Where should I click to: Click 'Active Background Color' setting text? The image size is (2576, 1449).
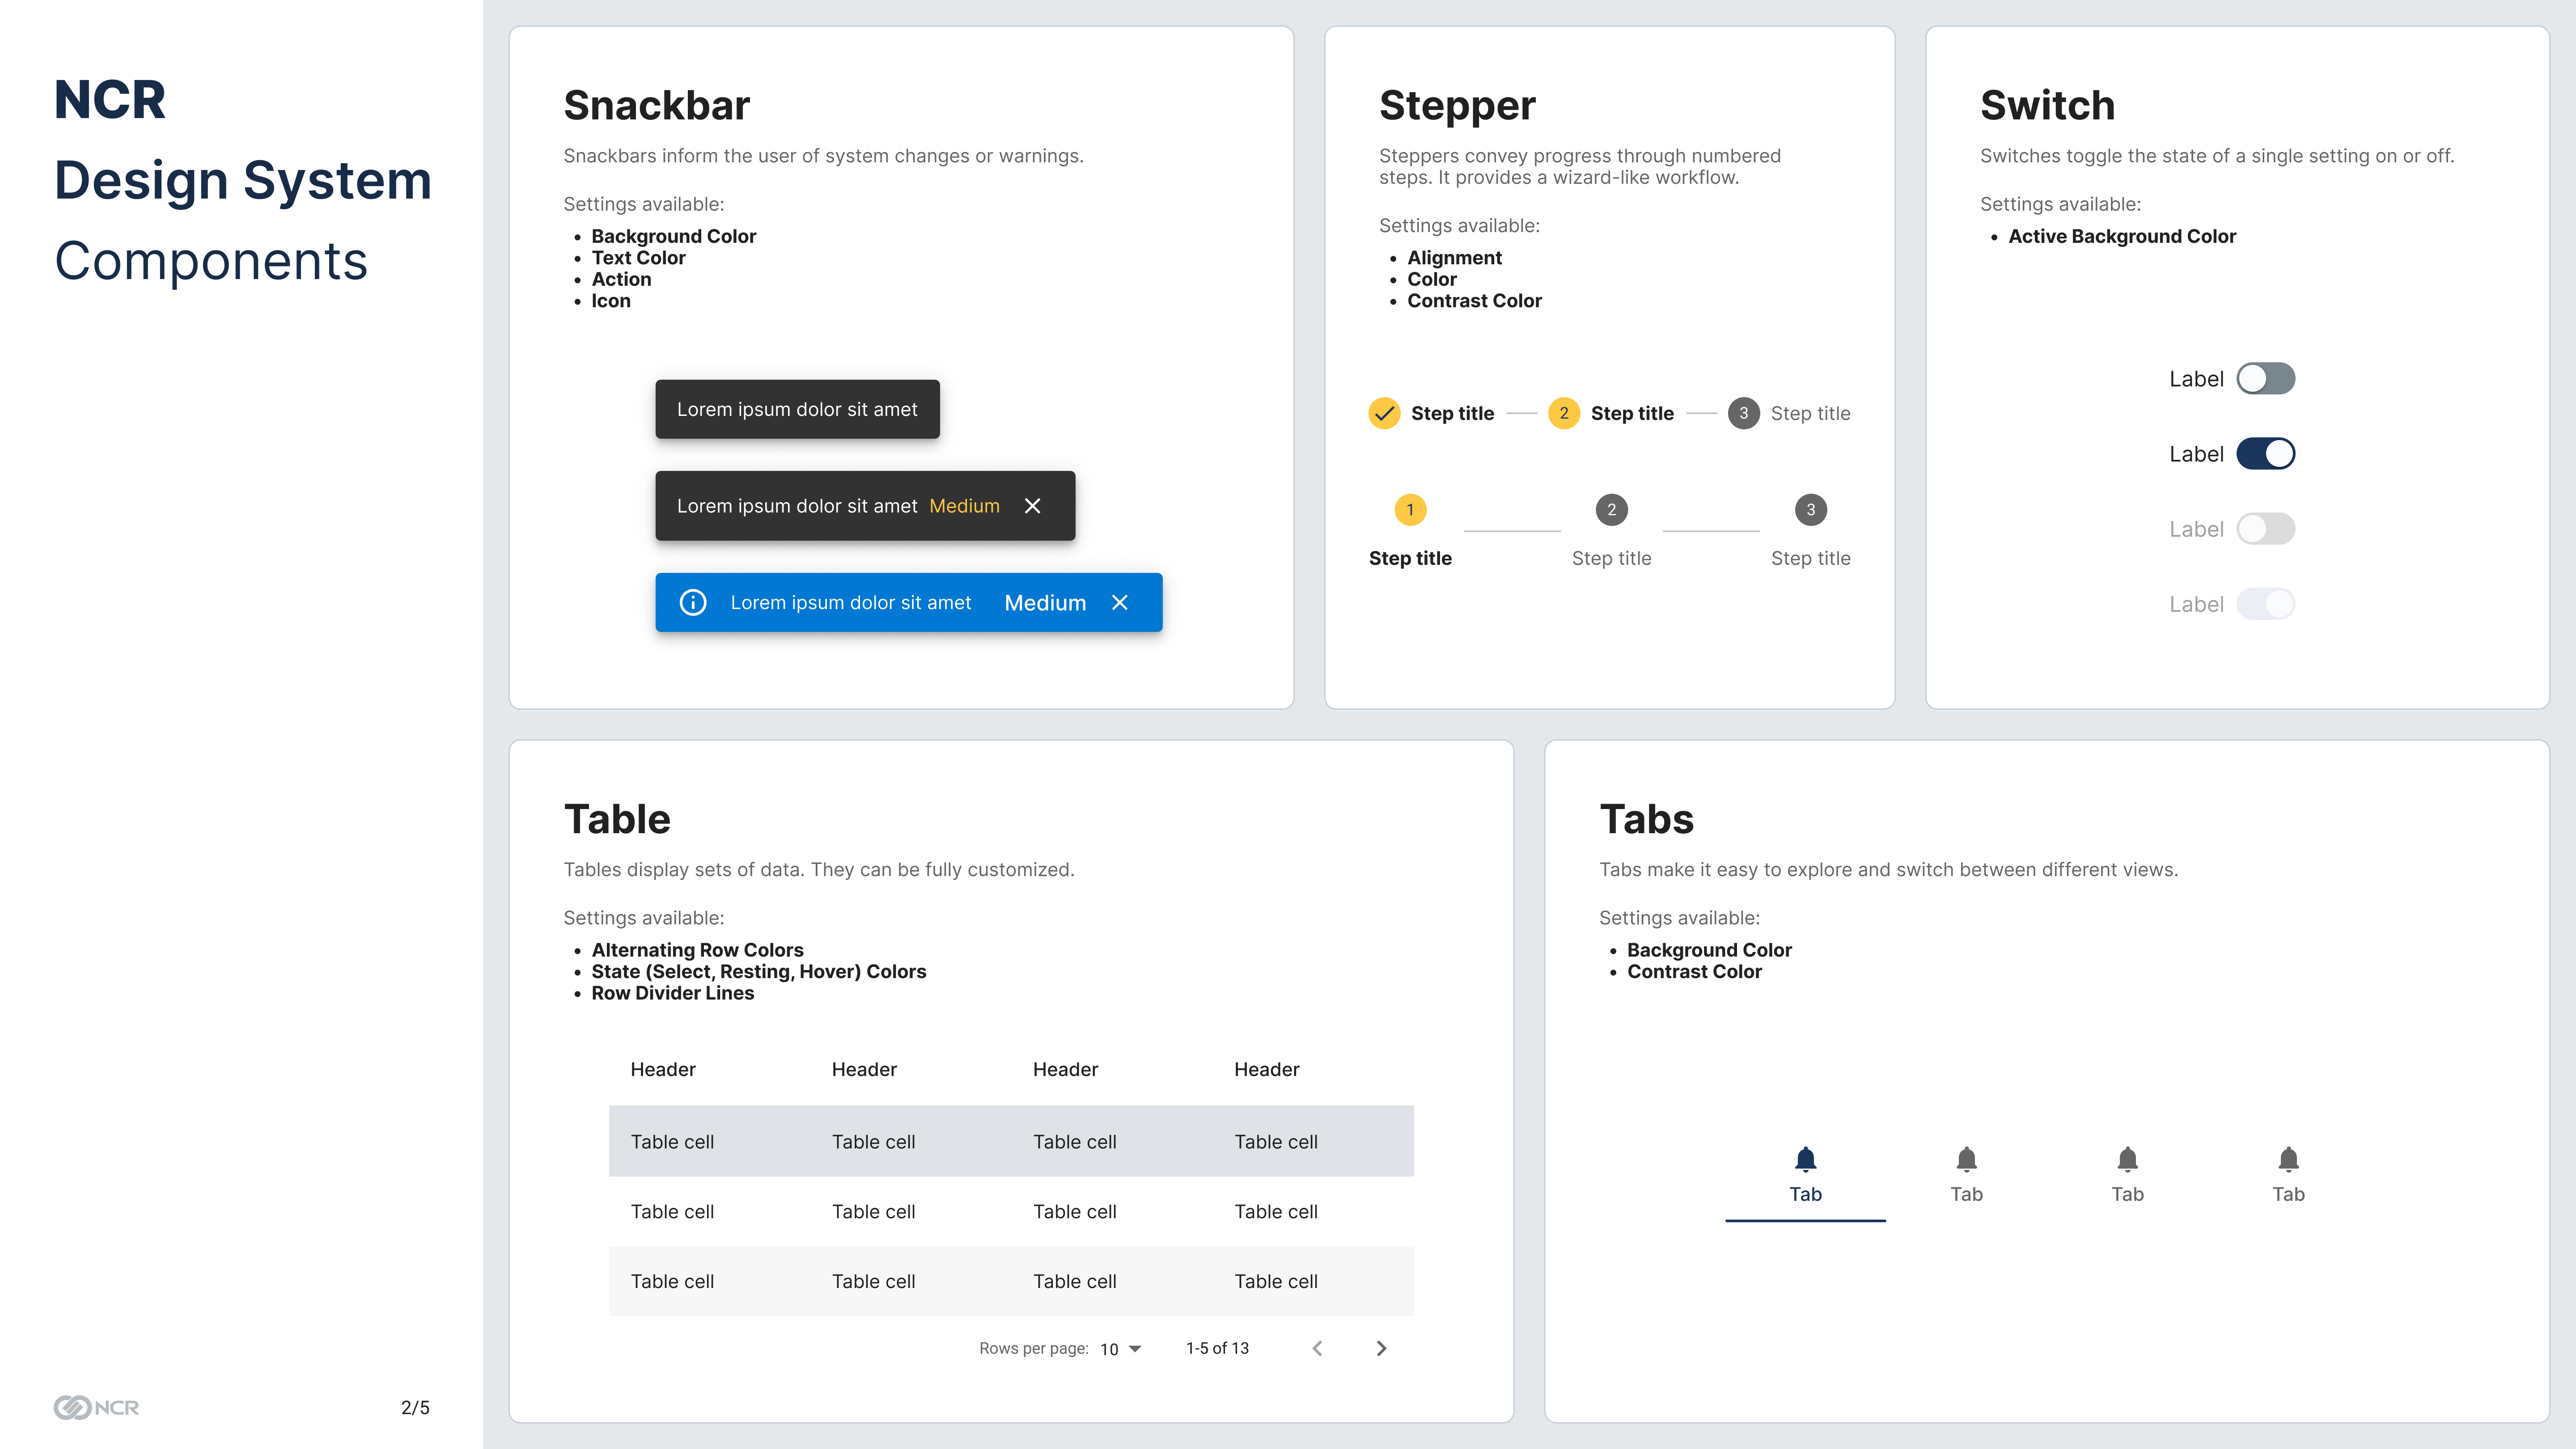point(2122,236)
